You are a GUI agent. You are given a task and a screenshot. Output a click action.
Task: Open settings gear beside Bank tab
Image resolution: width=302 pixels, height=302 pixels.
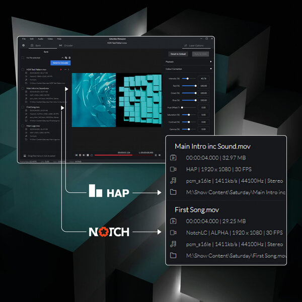pos(24,45)
